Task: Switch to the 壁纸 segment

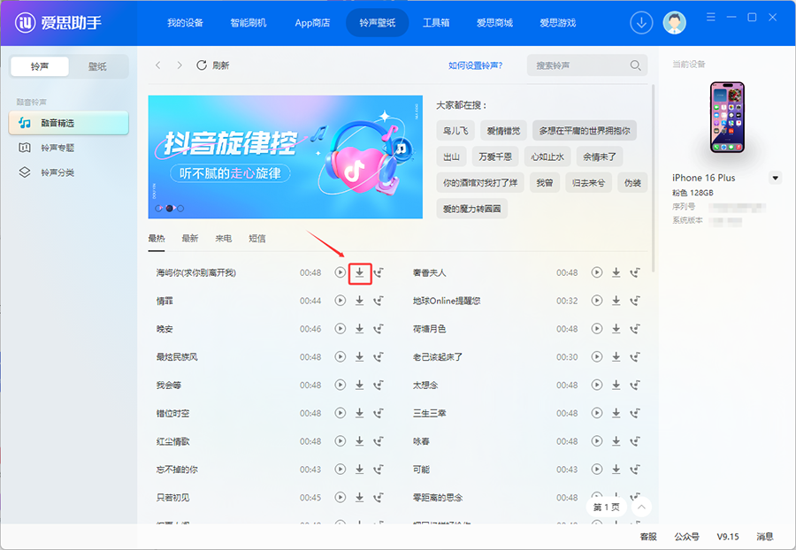Action: [97, 66]
